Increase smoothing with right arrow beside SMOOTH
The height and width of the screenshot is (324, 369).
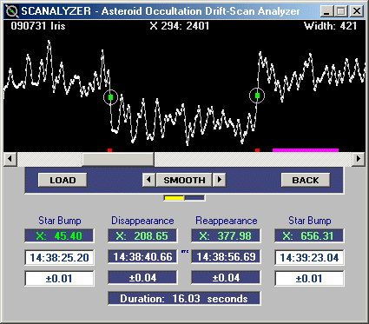(x=220, y=180)
